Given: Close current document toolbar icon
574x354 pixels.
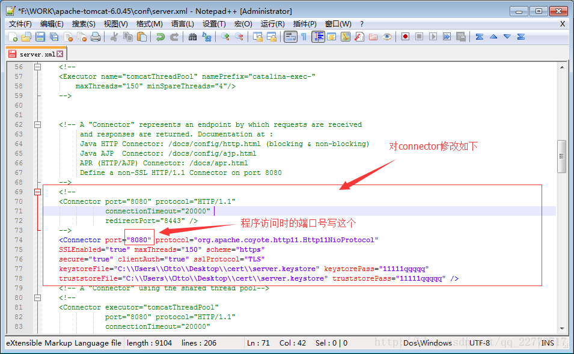Looking at the screenshot, I should 68,37.
